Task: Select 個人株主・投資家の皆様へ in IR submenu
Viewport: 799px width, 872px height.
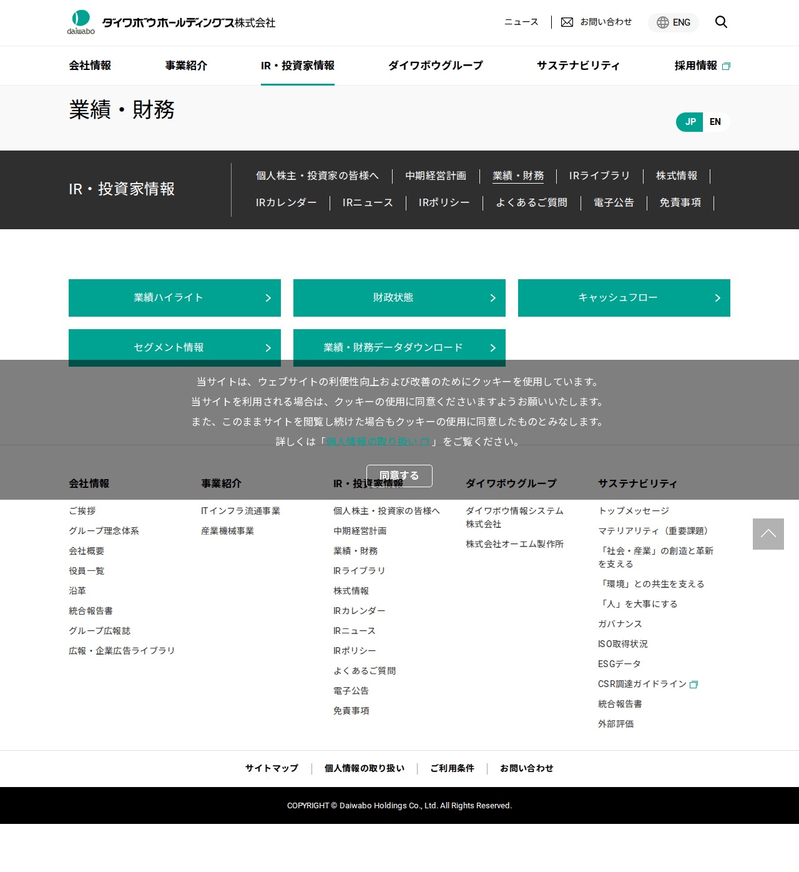Action: [317, 176]
